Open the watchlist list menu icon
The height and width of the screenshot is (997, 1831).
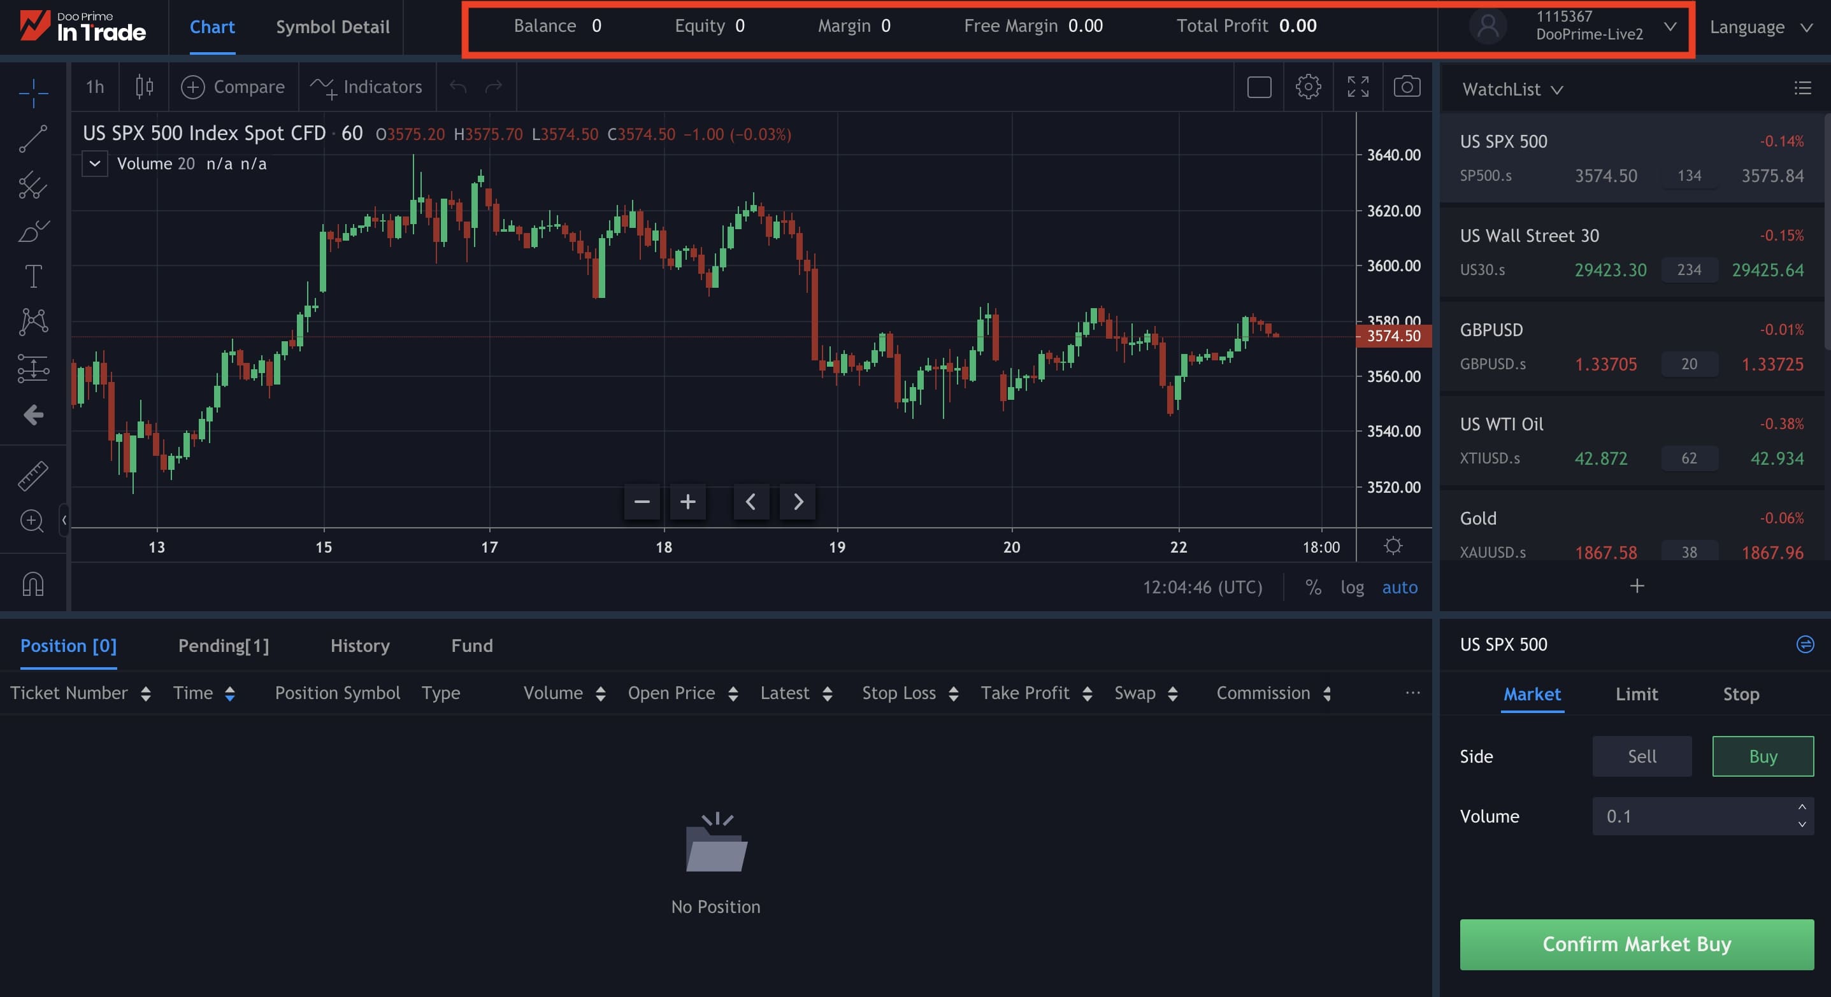[1802, 88]
